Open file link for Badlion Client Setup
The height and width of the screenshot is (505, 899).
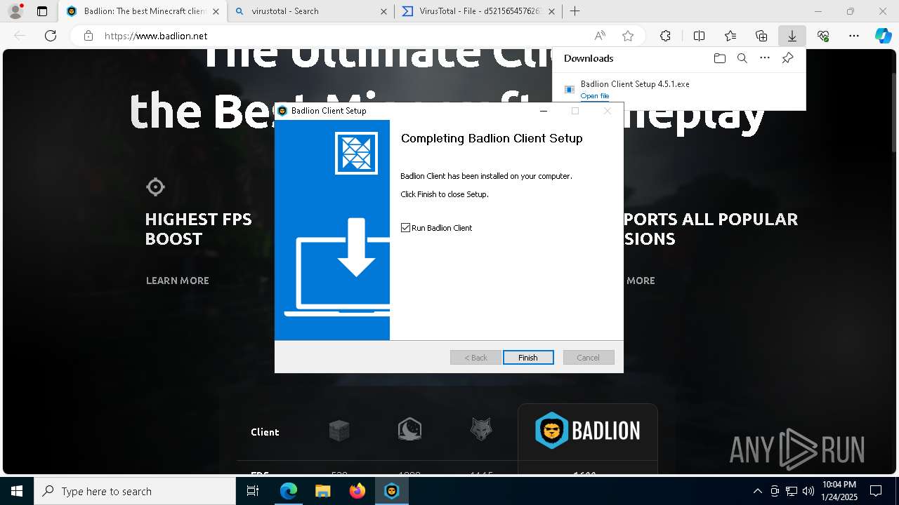595,96
